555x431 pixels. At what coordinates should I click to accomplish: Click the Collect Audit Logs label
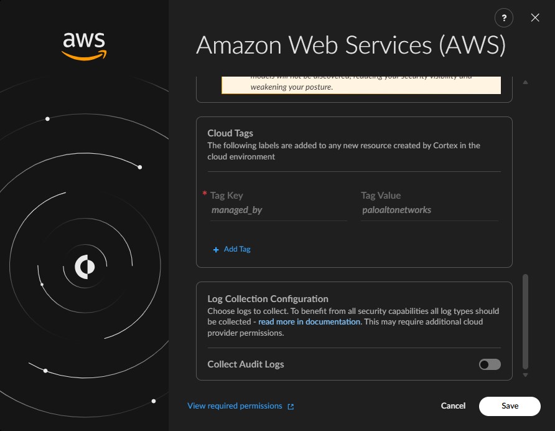pos(246,364)
